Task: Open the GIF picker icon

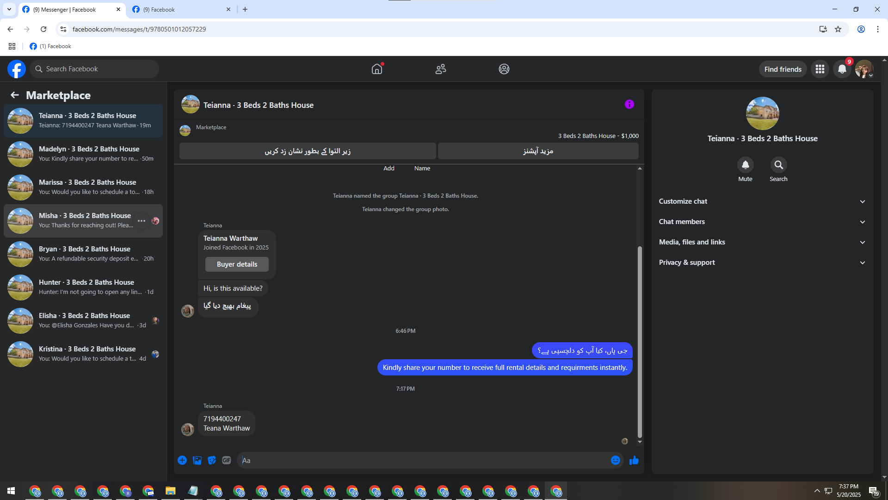Action: pyautogui.click(x=226, y=460)
